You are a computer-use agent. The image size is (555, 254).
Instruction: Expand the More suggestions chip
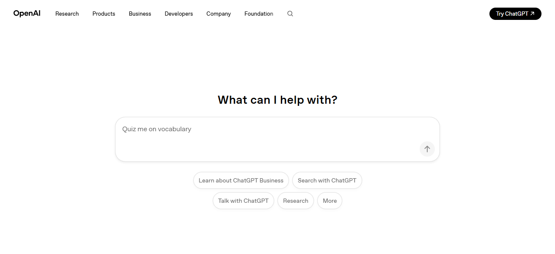pyautogui.click(x=330, y=201)
